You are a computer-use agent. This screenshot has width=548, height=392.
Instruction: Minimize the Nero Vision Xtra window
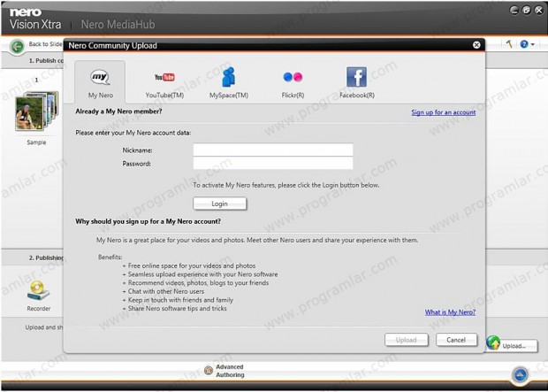[x=514, y=10]
